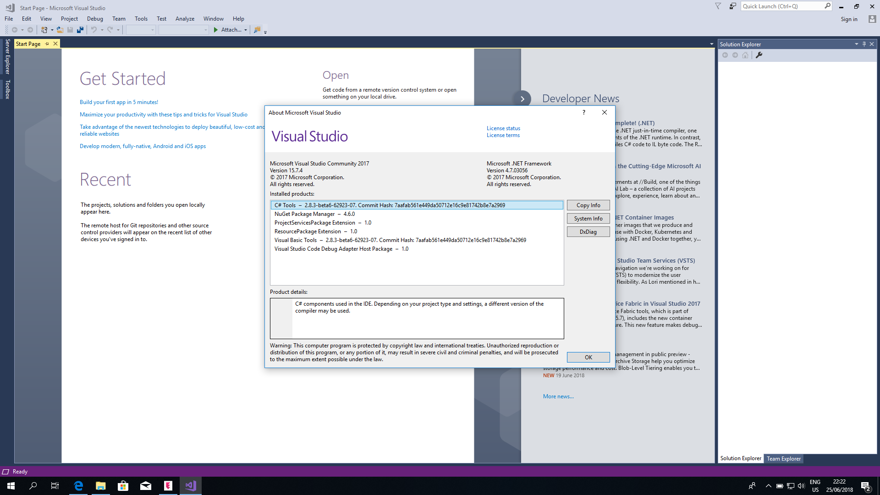Unpin the Start Page tab
880x495 pixels.
(47, 44)
